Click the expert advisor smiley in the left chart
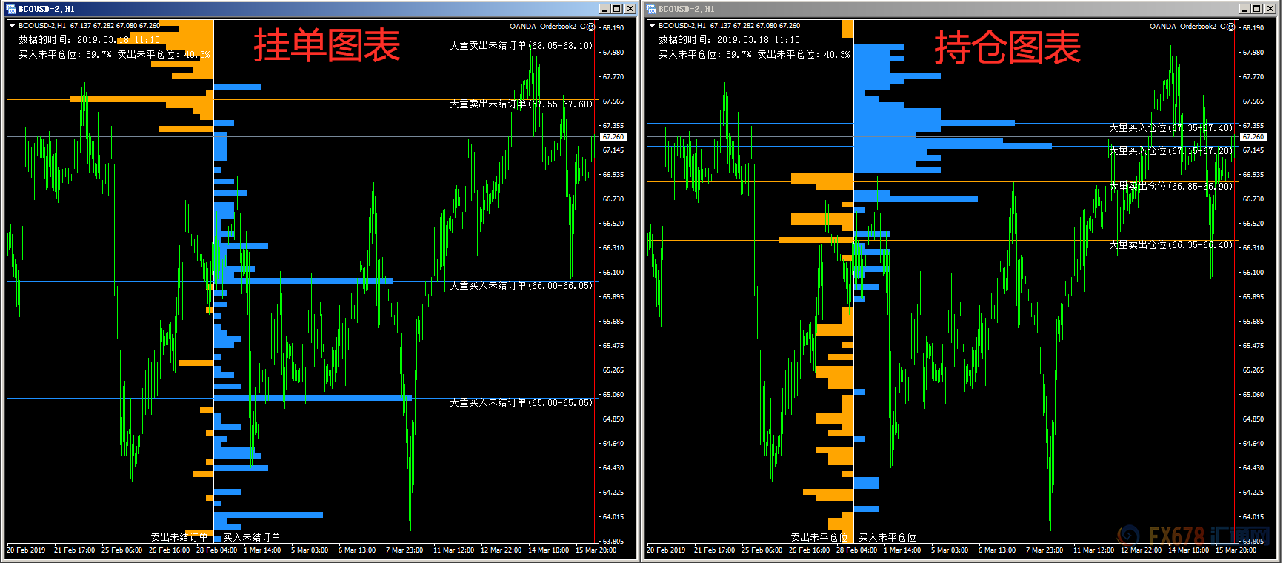This screenshot has height=563, width=1283. click(591, 27)
